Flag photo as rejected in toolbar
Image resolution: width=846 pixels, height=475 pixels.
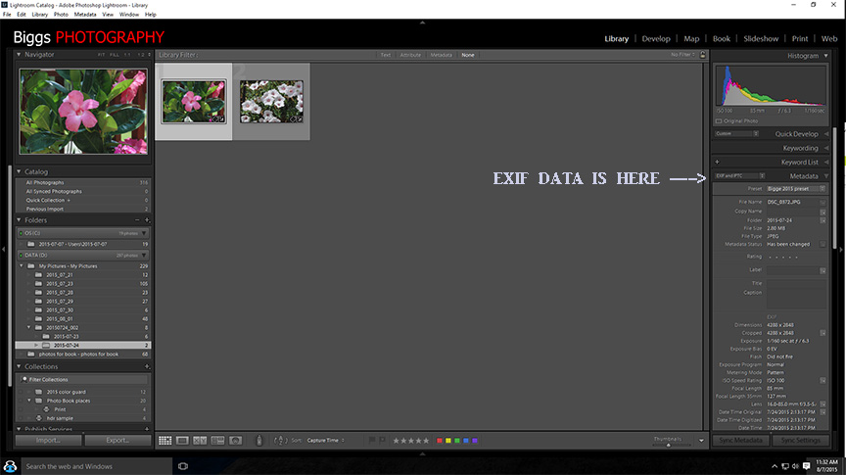coord(382,441)
